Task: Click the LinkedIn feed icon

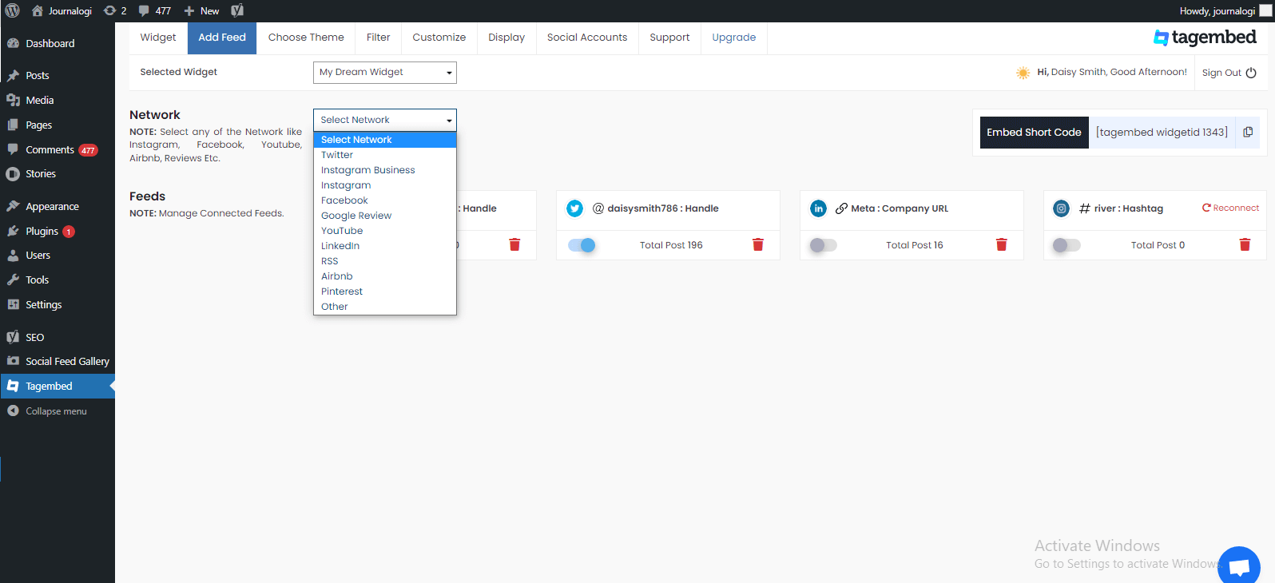Action: [x=819, y=208]
